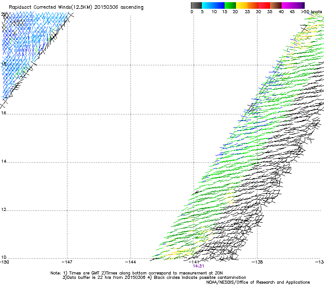Click the '-141' longitude axis label

(x=194, y=262)
